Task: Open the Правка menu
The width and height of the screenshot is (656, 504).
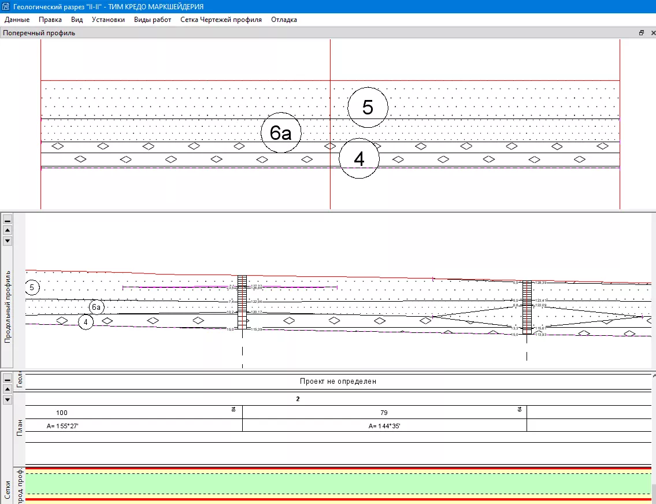Action: point(50,20)
